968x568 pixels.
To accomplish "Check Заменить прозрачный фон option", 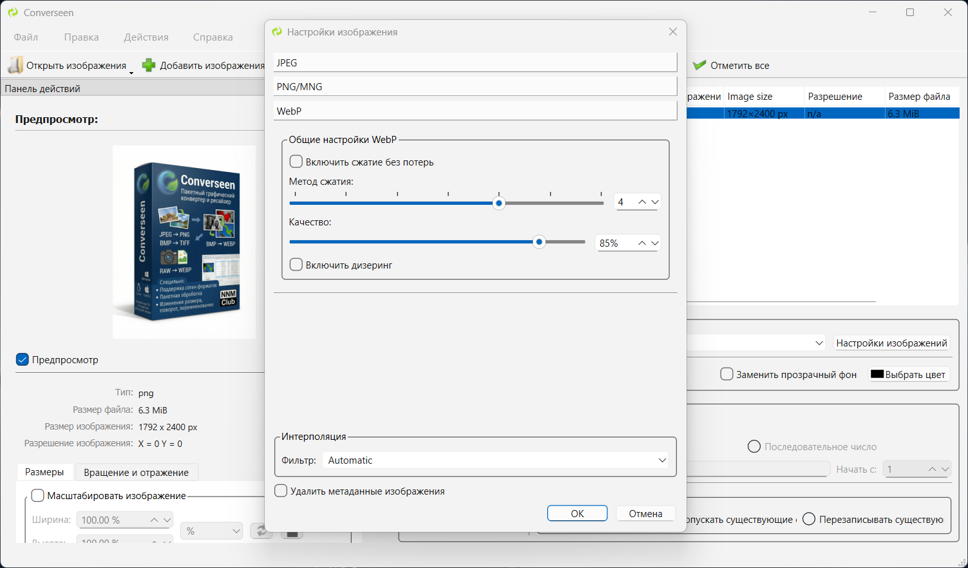I will pos(726,374).
